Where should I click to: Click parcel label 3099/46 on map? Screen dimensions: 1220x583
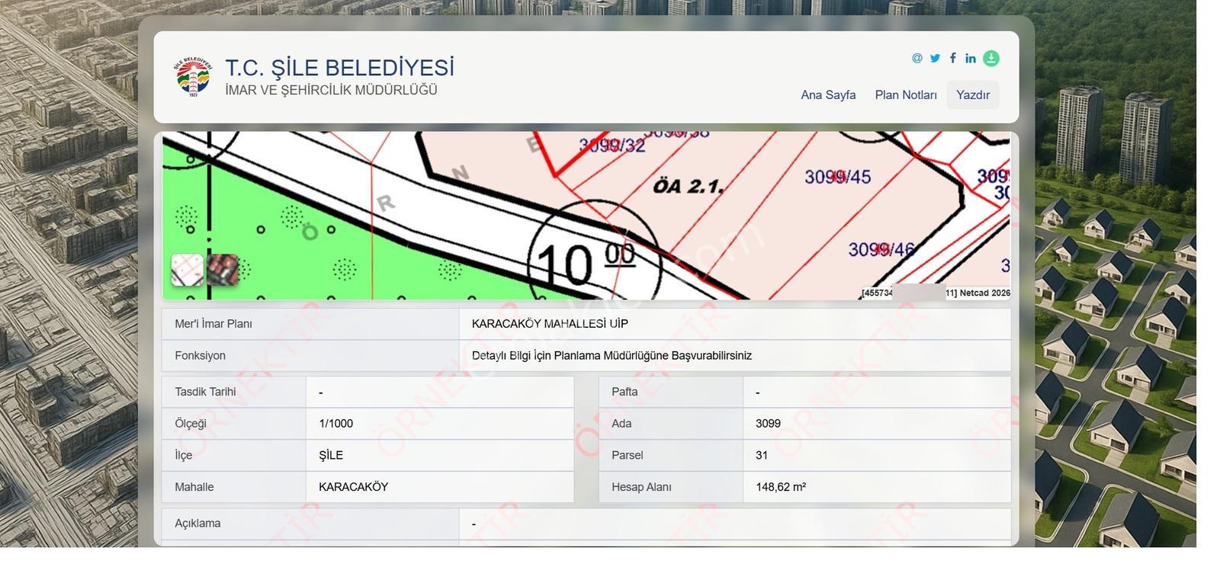pyautogui.click(x=881, y=249)
